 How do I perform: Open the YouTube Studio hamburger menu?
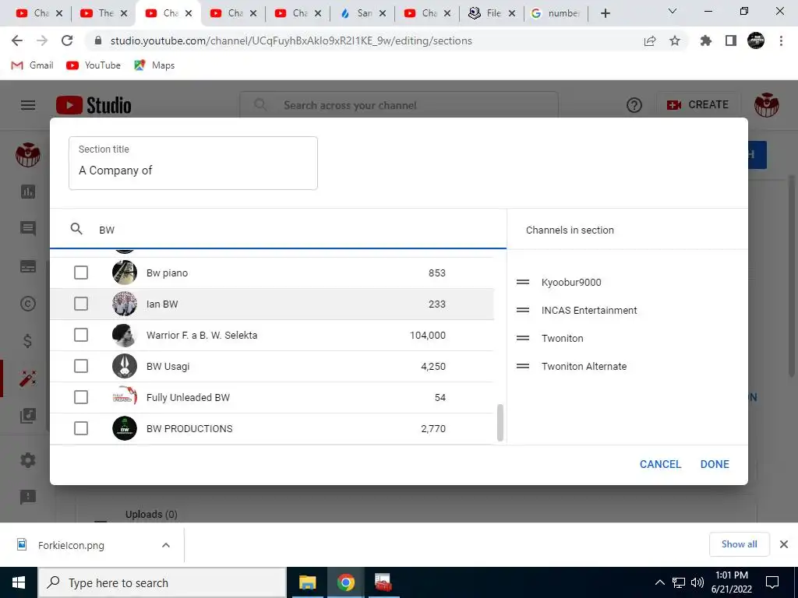point(28,105)
